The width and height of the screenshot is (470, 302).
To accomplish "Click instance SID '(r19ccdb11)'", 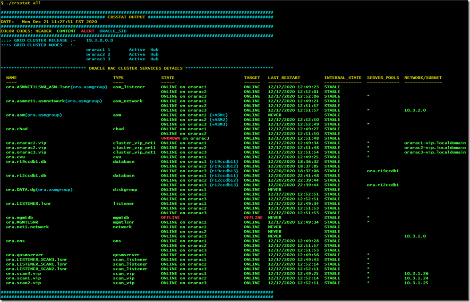I will [x=223, y=162].
